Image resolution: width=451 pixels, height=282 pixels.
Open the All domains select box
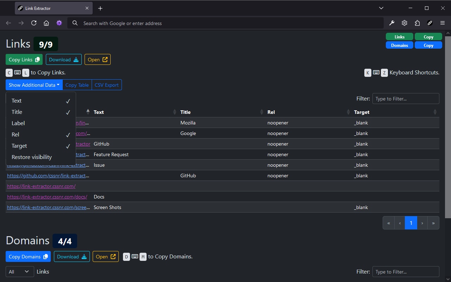20,272
